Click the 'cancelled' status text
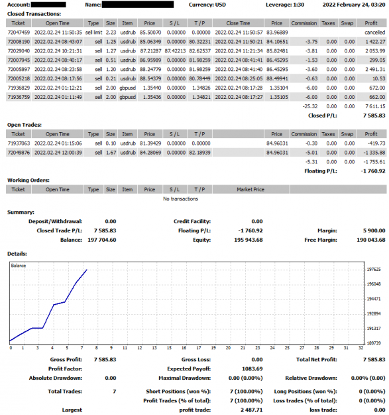 click(x=374, y=33)
